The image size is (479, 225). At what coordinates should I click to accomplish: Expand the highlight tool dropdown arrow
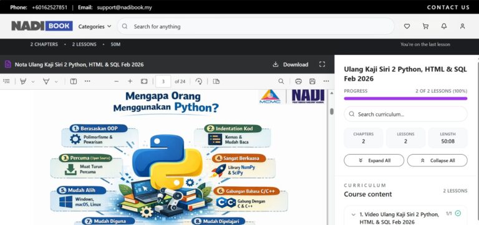point(33,82)
